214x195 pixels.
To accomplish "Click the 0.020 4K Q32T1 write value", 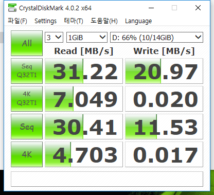I will 164,99.
